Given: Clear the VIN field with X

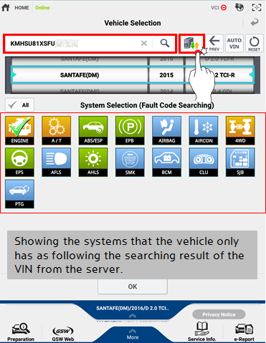Looking at the screenshot, I should click(x=144, y=43).
